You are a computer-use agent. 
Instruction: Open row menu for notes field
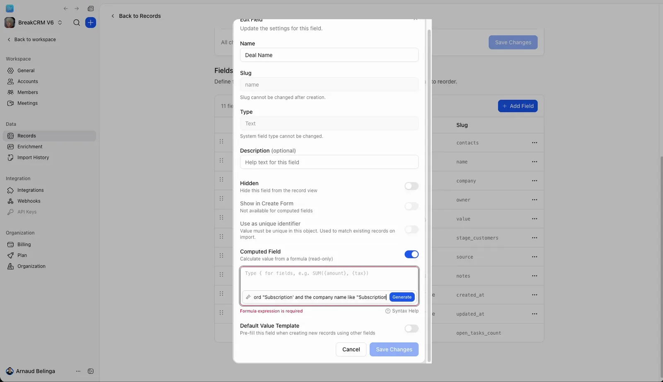pyautogui.click(x=535, y=276)
